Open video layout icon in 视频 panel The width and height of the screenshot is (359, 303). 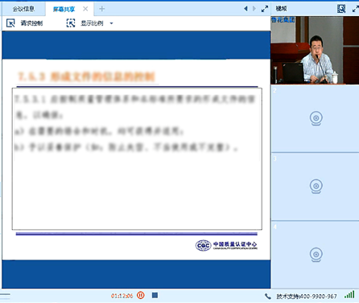[x=341, y=9]
